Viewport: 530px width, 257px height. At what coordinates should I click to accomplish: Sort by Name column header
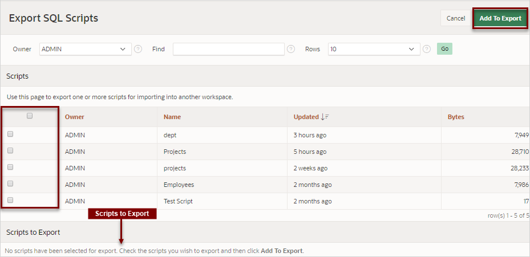pos(172,117)
